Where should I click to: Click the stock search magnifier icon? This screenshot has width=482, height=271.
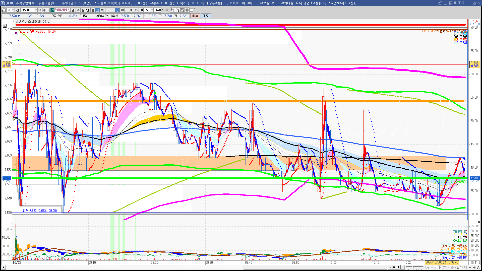pos(40,10)
